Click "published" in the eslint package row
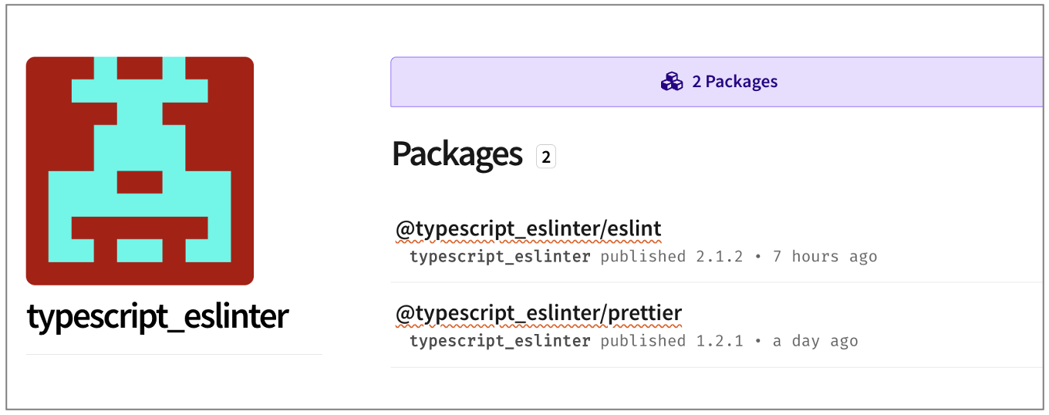1049x415 pixels. coord(643,257)
